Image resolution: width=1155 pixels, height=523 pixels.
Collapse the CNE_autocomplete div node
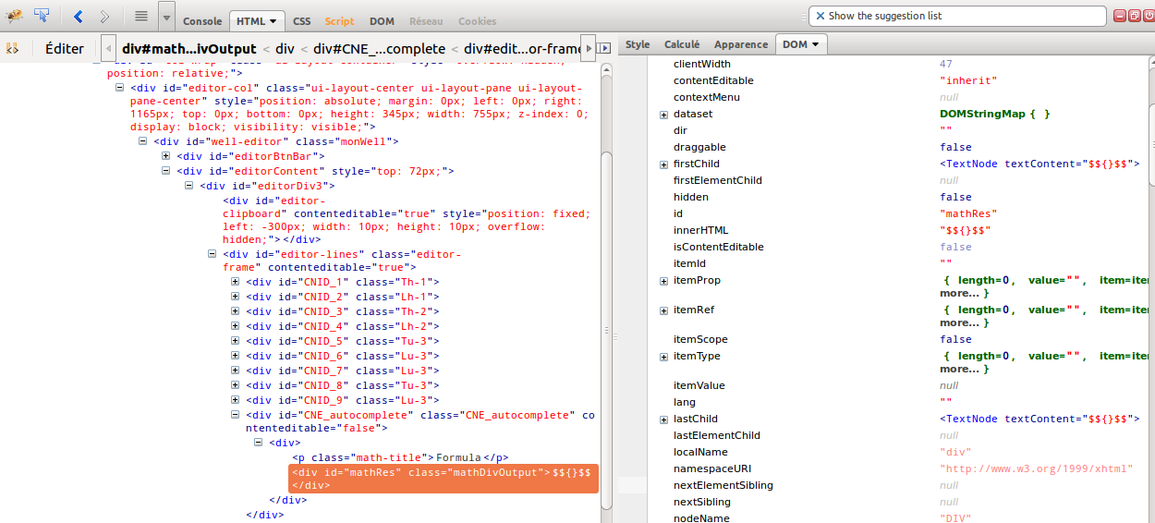(x=236, y=415)
